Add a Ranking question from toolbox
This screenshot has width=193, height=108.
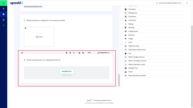[155, 28]
